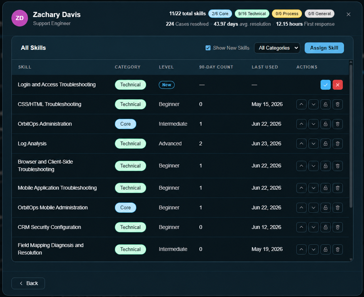Sort by the 90-Day Count column header
Image resolution: width=364 pixels, height=297 pixels.
[x=216, y=67]
